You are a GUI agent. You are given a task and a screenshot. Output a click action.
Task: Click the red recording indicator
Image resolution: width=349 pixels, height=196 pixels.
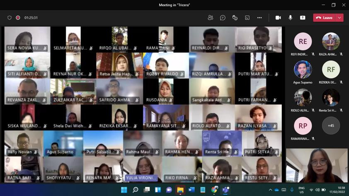pos(18,18)
